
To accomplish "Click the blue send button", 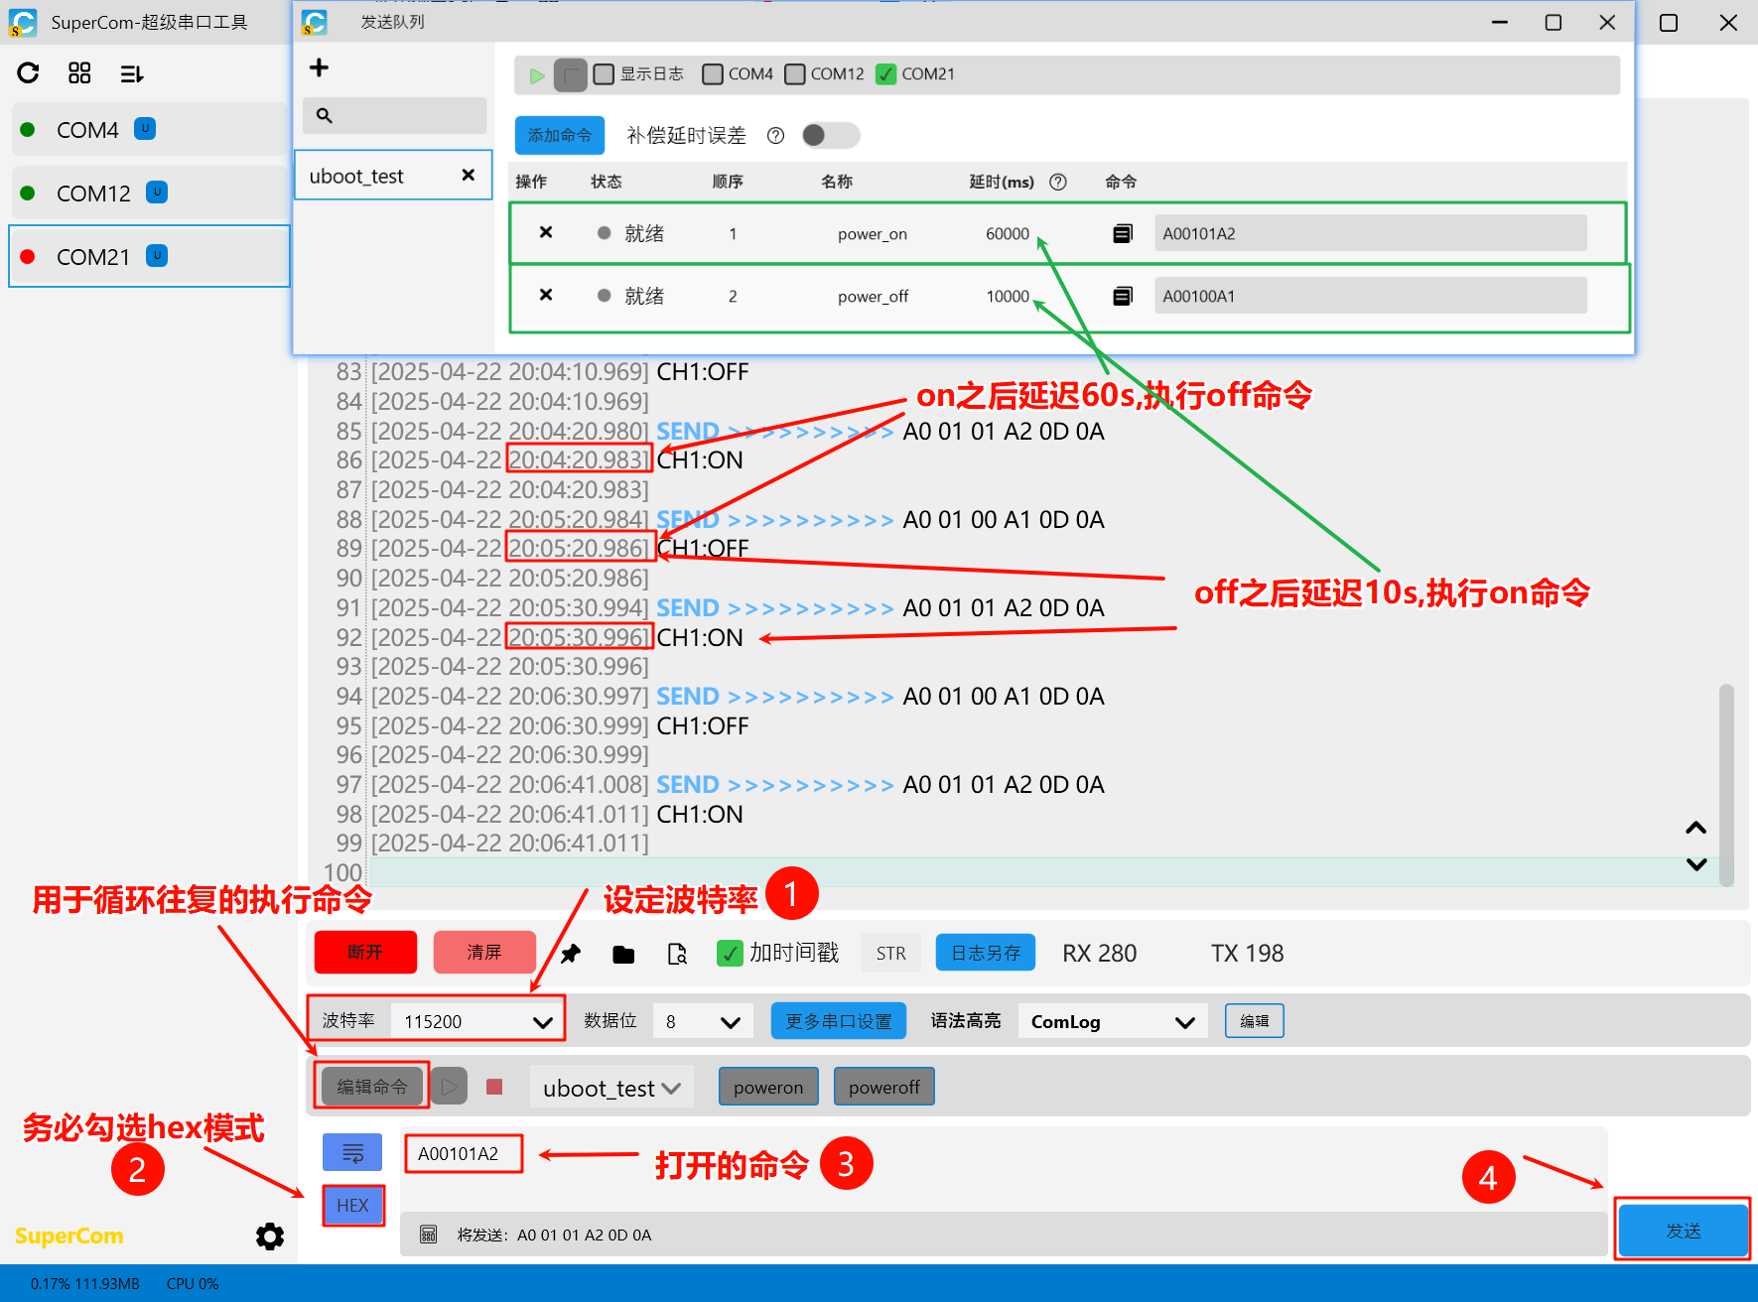I will pos(1684,1231).
